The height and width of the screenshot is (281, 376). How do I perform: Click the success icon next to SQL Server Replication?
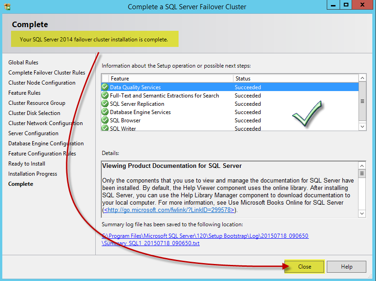(x=105, y=104)
